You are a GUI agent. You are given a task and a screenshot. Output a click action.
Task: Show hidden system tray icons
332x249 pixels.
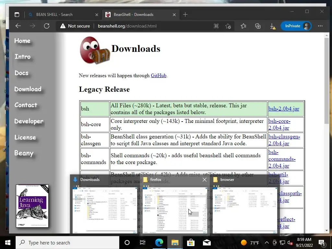pyautogui.click(x=267, y=243)
